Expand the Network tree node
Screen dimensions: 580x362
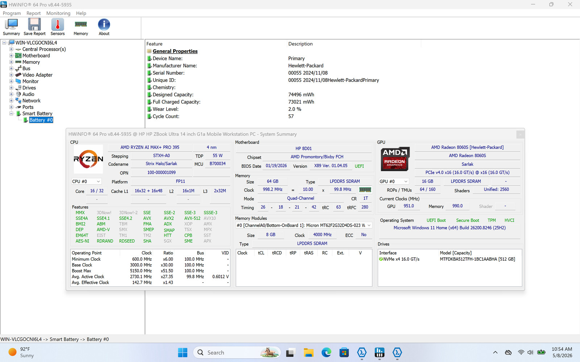click(11, 101)
